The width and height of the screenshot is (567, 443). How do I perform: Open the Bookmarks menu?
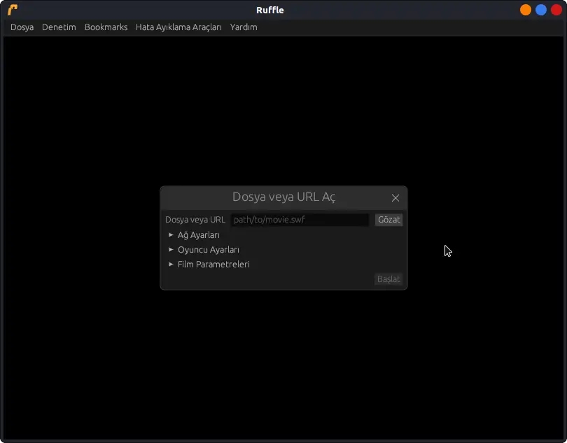tap(106, 27)
